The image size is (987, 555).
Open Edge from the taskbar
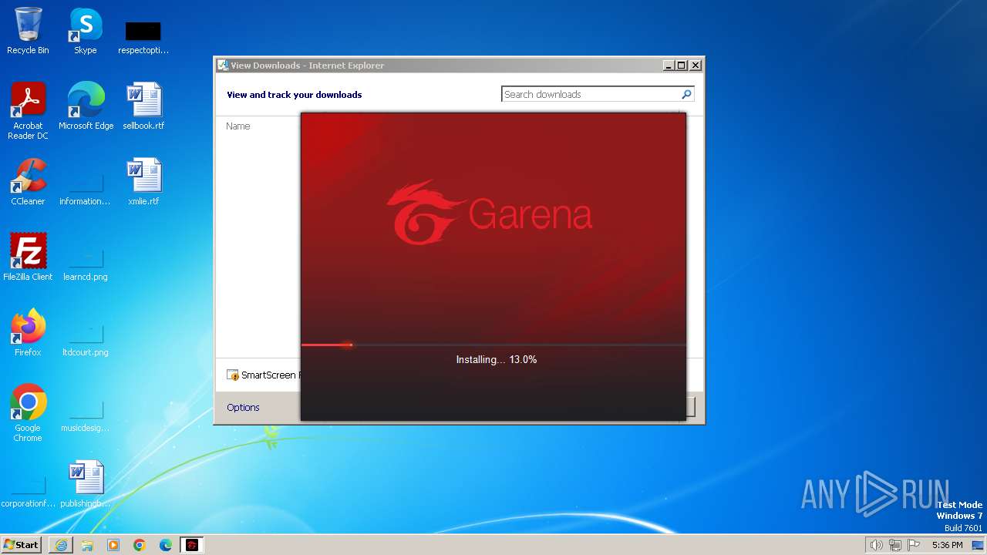(166, 545)
